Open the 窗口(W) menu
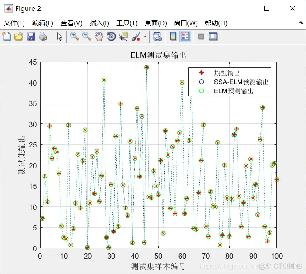This screenshot has height=274, width=306. click(x=186, y=23)
